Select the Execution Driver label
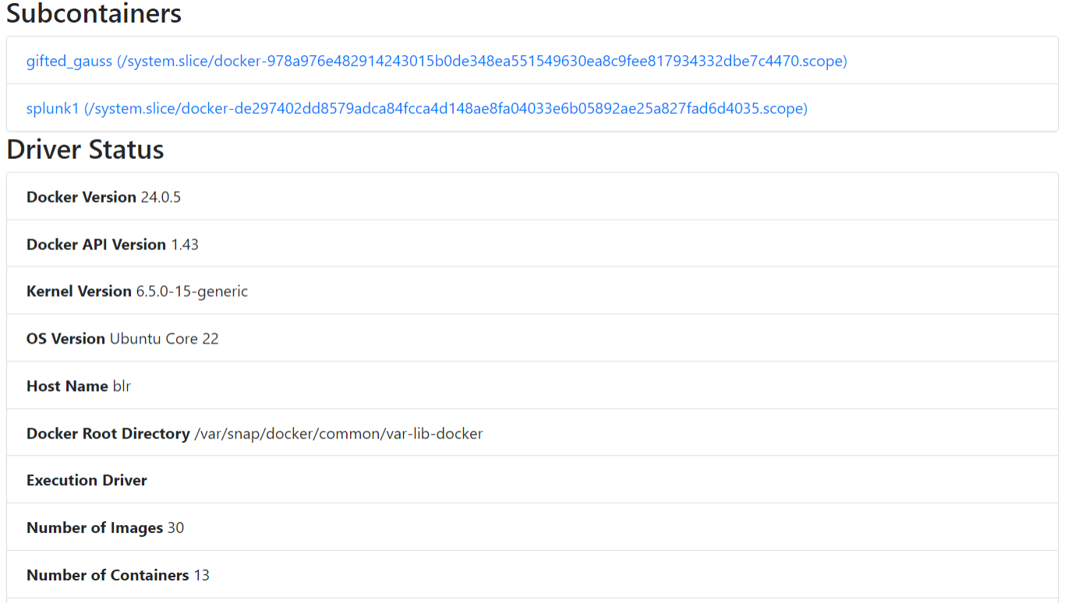The width and height of the screenshot is (1065, 603). pos(87,481)
